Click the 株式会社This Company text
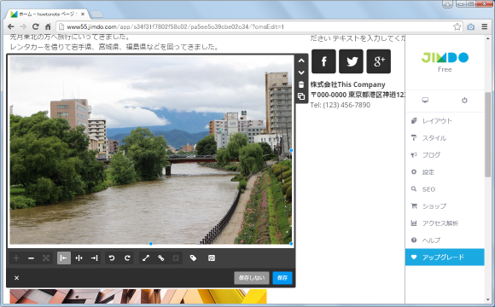The image size is (495, 307). (x=347, y=84)
